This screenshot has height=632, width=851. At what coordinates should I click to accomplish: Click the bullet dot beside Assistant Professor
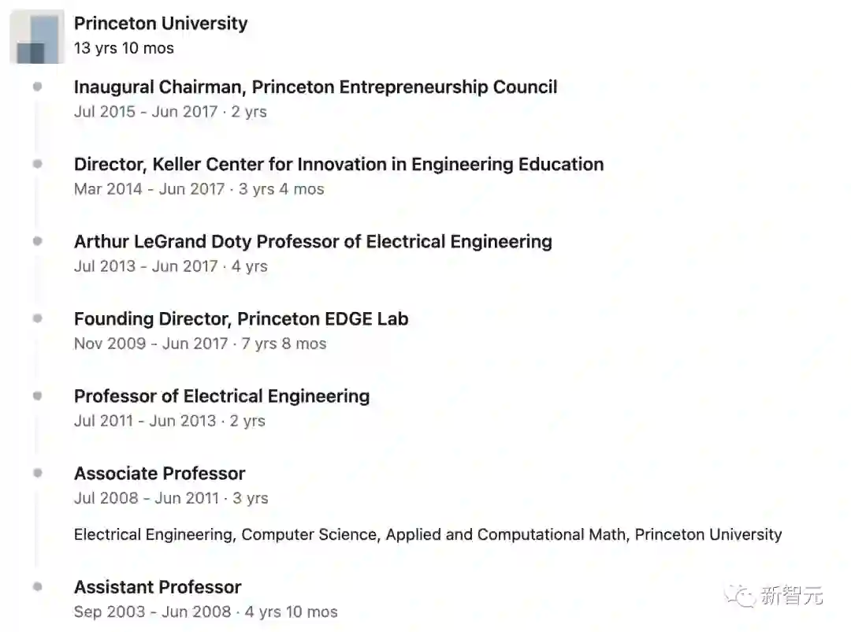(37, 586)
